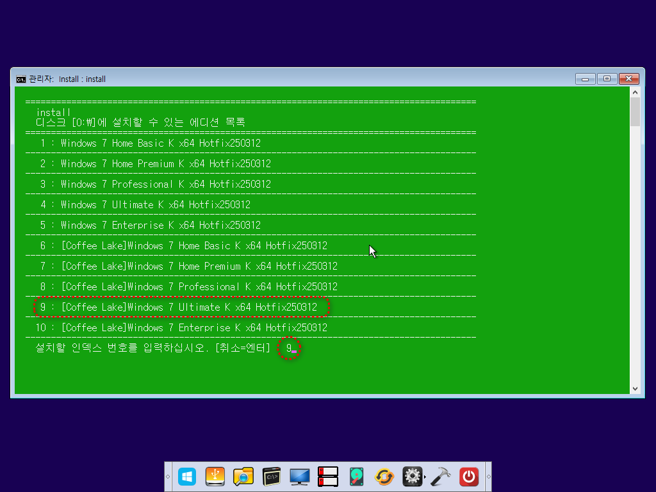
Task: Click line "7 : [Coffee Lake]Windows 7 Home Premium"
Action: point(189,266)
